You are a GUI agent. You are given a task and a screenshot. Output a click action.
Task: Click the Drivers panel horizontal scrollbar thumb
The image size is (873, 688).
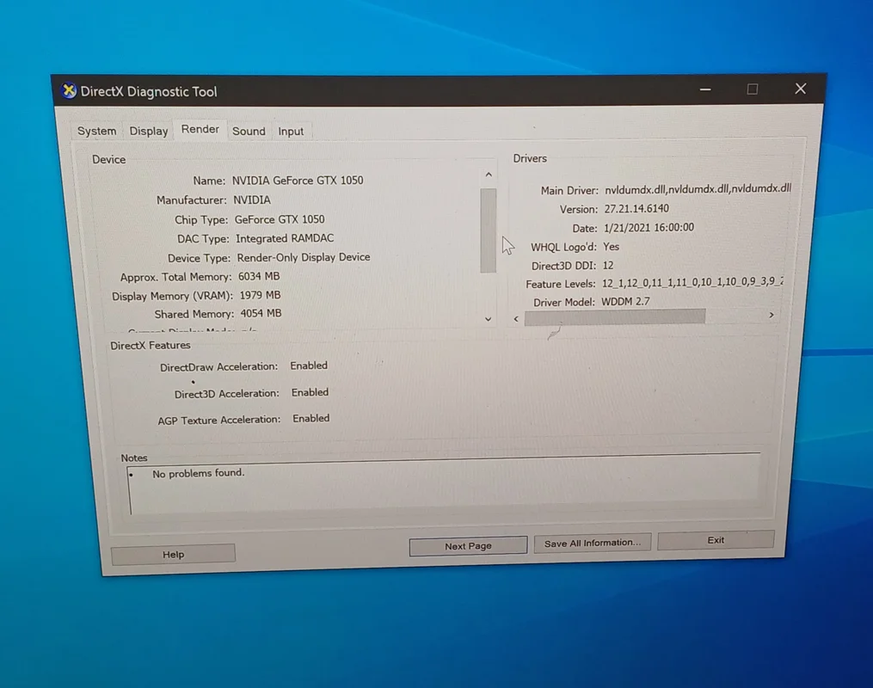614,317
